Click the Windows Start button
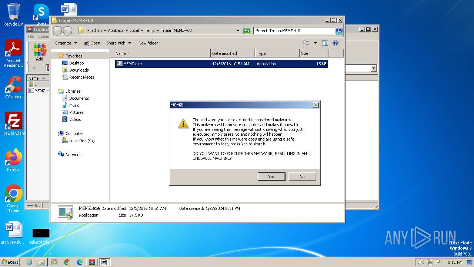The image size is (474, 267). pos(10,262)
